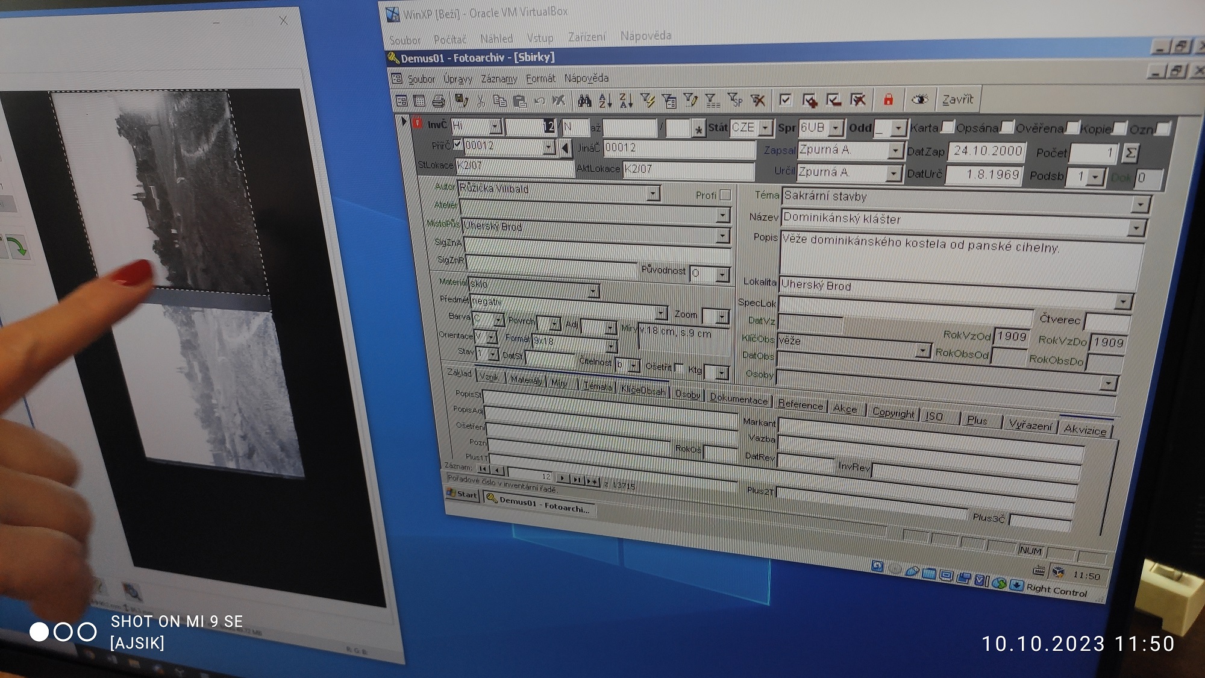Open the Úpravy menu
Image resolution: width=1205 pixels, height=678 pixels.
458,79
